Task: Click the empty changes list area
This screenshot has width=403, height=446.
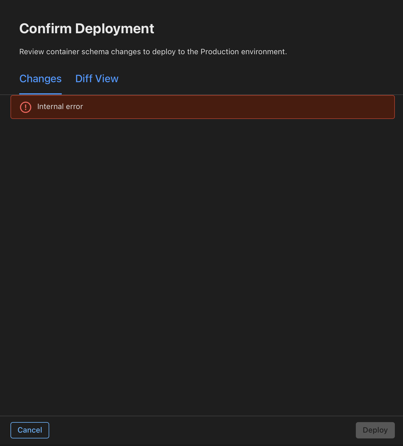Action: point(201,267)
